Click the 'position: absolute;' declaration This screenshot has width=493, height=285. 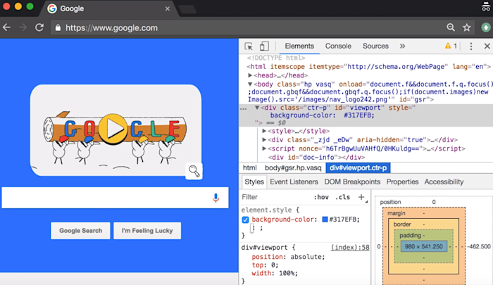[288, 257]
